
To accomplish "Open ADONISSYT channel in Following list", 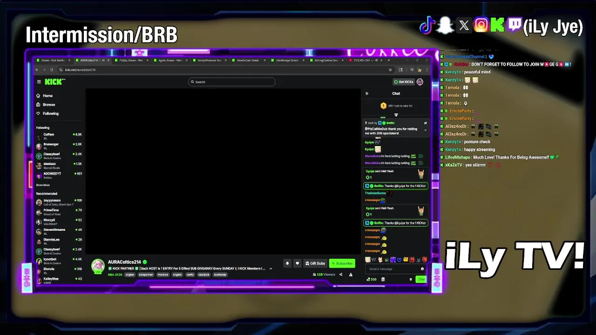I will click(59, 175).
